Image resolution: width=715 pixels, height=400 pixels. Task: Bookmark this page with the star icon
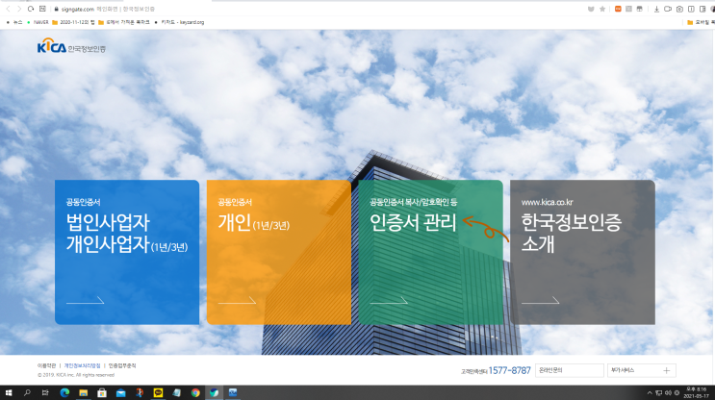(x=602, y=9)
